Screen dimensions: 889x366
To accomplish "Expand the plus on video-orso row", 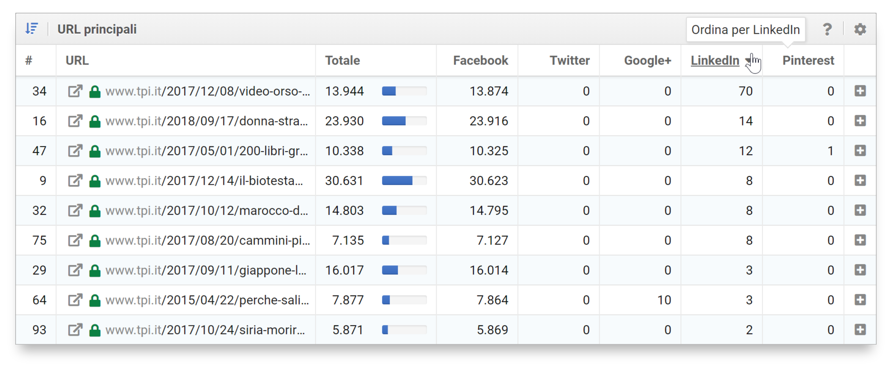I will [x=860, y=91].
